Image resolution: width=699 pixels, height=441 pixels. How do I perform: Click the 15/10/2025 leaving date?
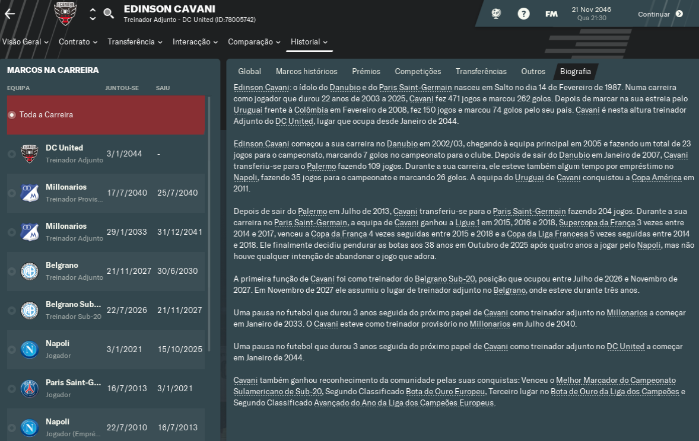pyautogui.click(x=180, y=350)
